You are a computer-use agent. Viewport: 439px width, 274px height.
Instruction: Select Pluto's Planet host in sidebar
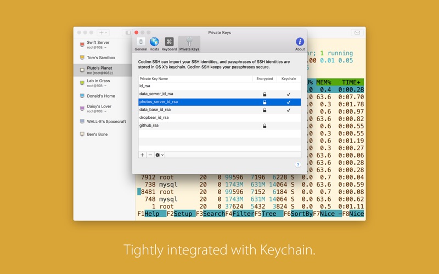[103, 70]
